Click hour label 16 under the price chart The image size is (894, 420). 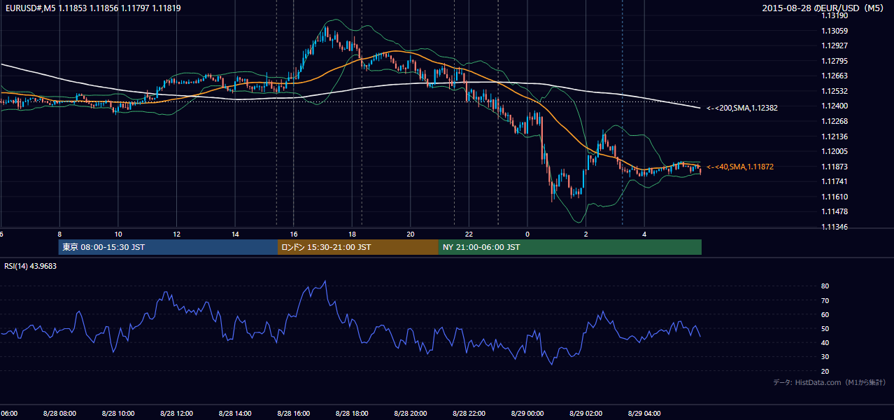click(294, 234)
